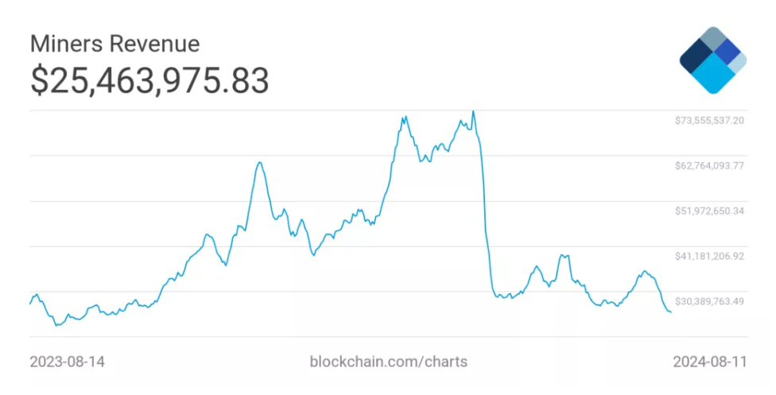Click the $73,555,537.20 axis label
776x395 pixels.
click(709, 121)
